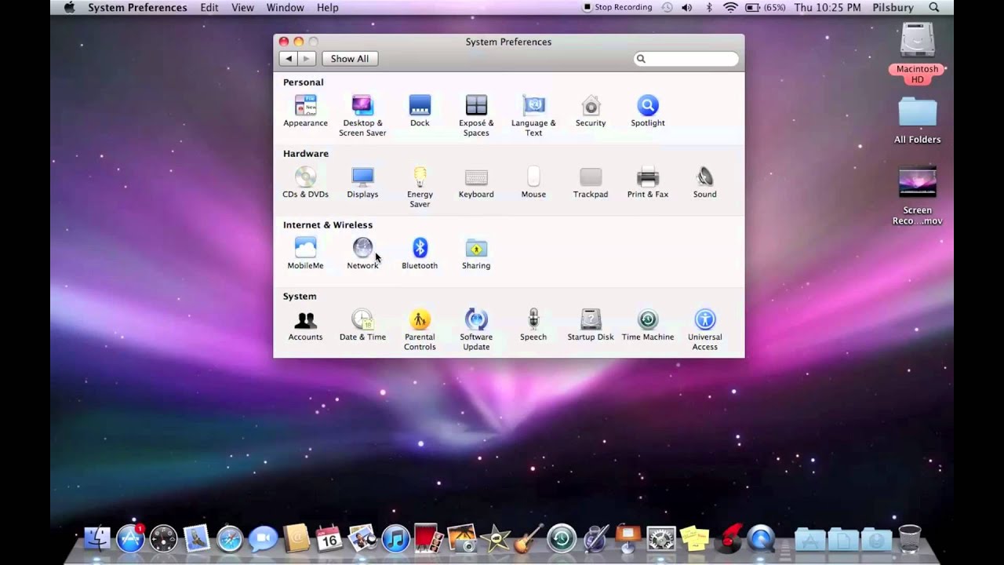Open the volume control in menu bar

coord(687,8)
